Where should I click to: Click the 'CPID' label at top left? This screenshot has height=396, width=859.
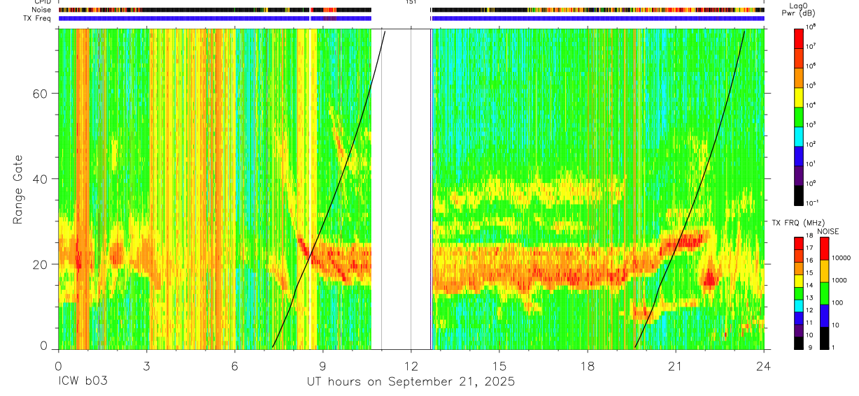[x=43, y=2]
